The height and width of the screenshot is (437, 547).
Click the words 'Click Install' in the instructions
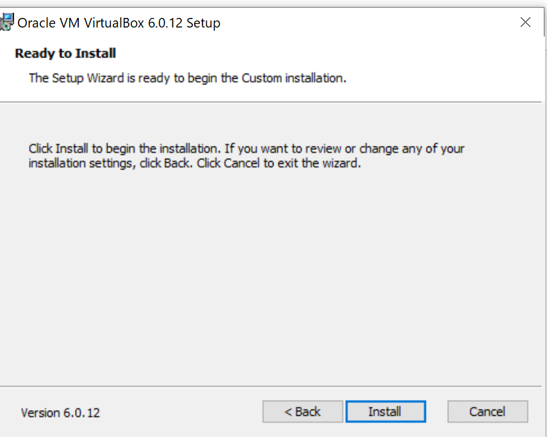point(58,149)
